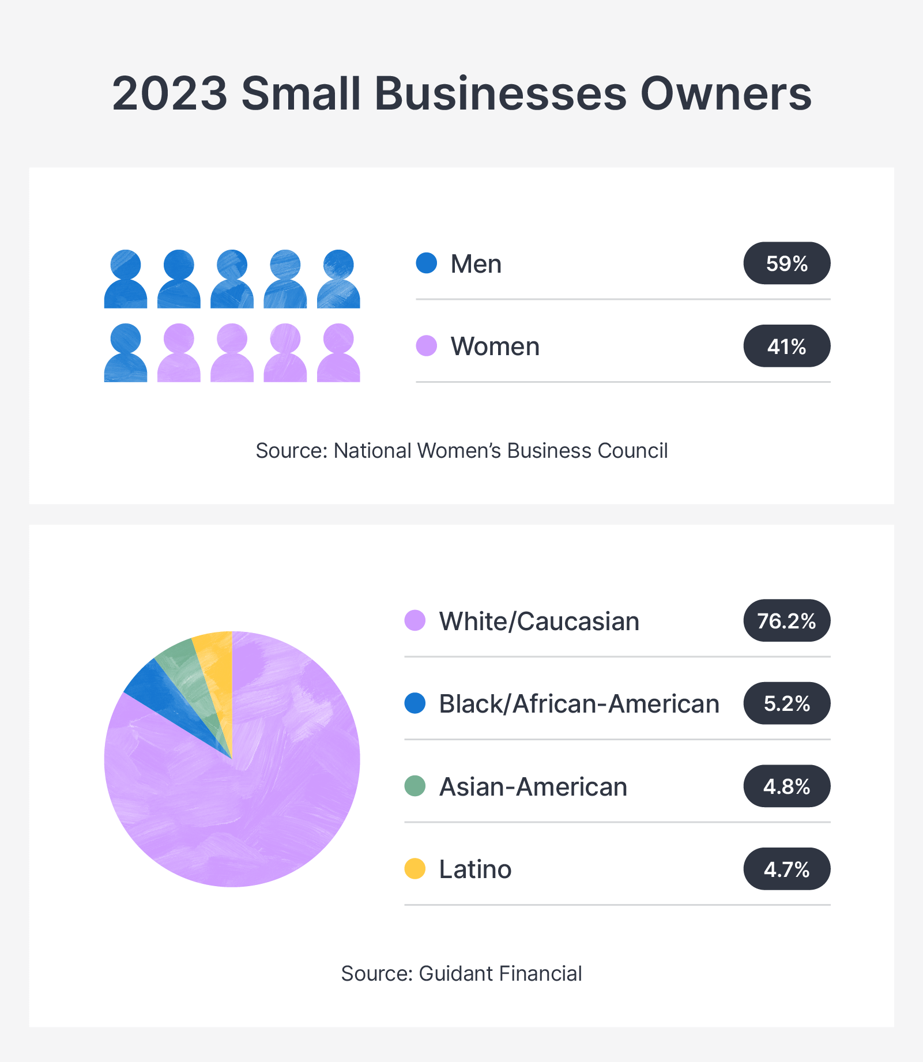Click the green dot next to Asian-American
The width and height of the screenshot is (923, 1062).
pos(415,786)
